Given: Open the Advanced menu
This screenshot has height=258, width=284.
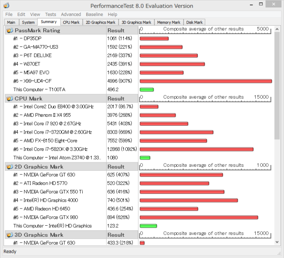Looking at the screenshot, I should [x=71, y=14].
